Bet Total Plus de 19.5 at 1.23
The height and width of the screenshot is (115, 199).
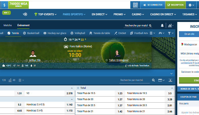click(x=120, y=93)
